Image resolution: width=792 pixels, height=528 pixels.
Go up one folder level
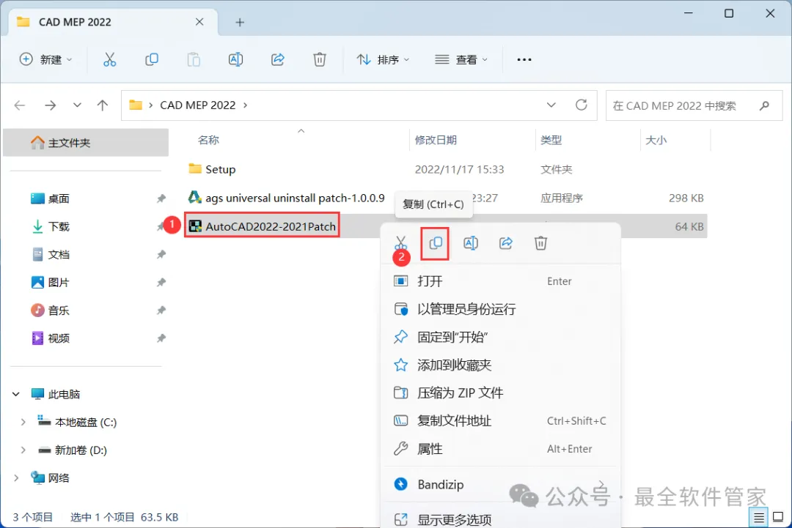tap(103, 105)
